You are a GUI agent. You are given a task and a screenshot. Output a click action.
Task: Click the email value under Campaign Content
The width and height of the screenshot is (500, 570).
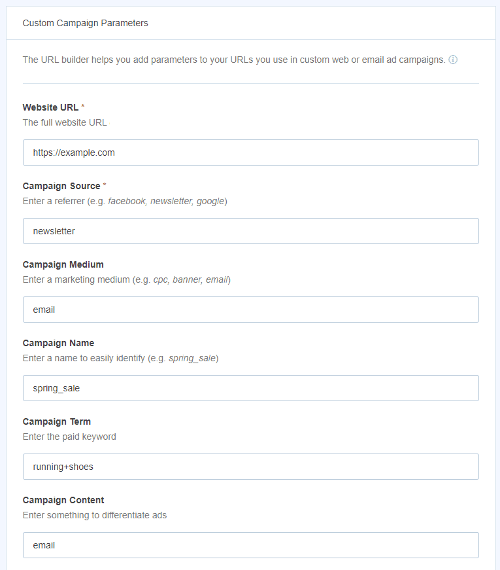[44, 545]
